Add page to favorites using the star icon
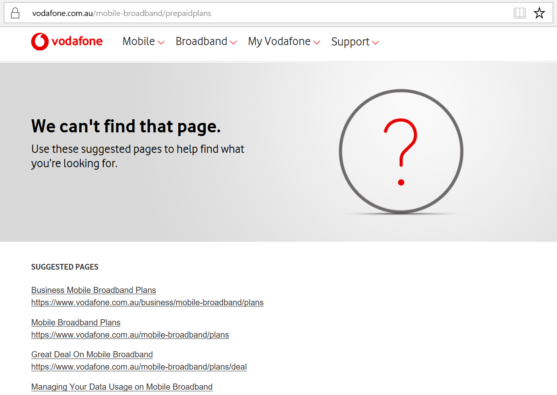557x395 pixels. [x=539, y=13]
